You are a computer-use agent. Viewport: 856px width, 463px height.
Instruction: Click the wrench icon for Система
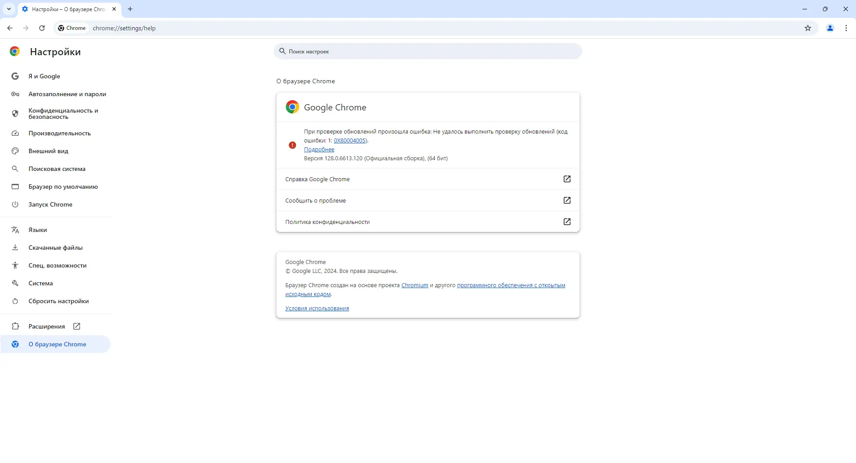[x=15, y=283]
